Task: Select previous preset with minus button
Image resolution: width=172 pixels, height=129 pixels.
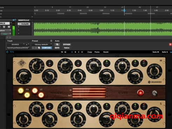Action: [x=33, y=48]
